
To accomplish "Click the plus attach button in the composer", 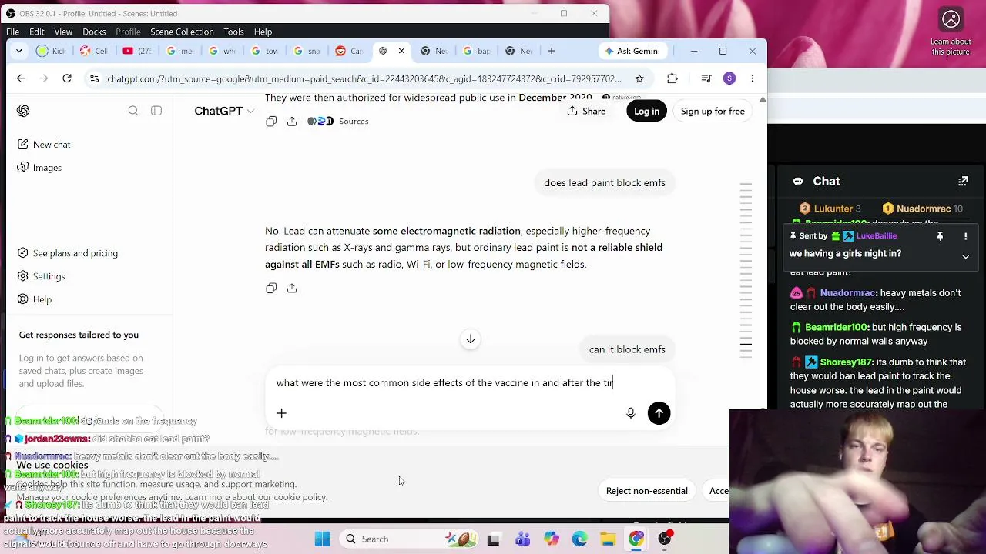I will pyautogui.click(x=281, y=413).
